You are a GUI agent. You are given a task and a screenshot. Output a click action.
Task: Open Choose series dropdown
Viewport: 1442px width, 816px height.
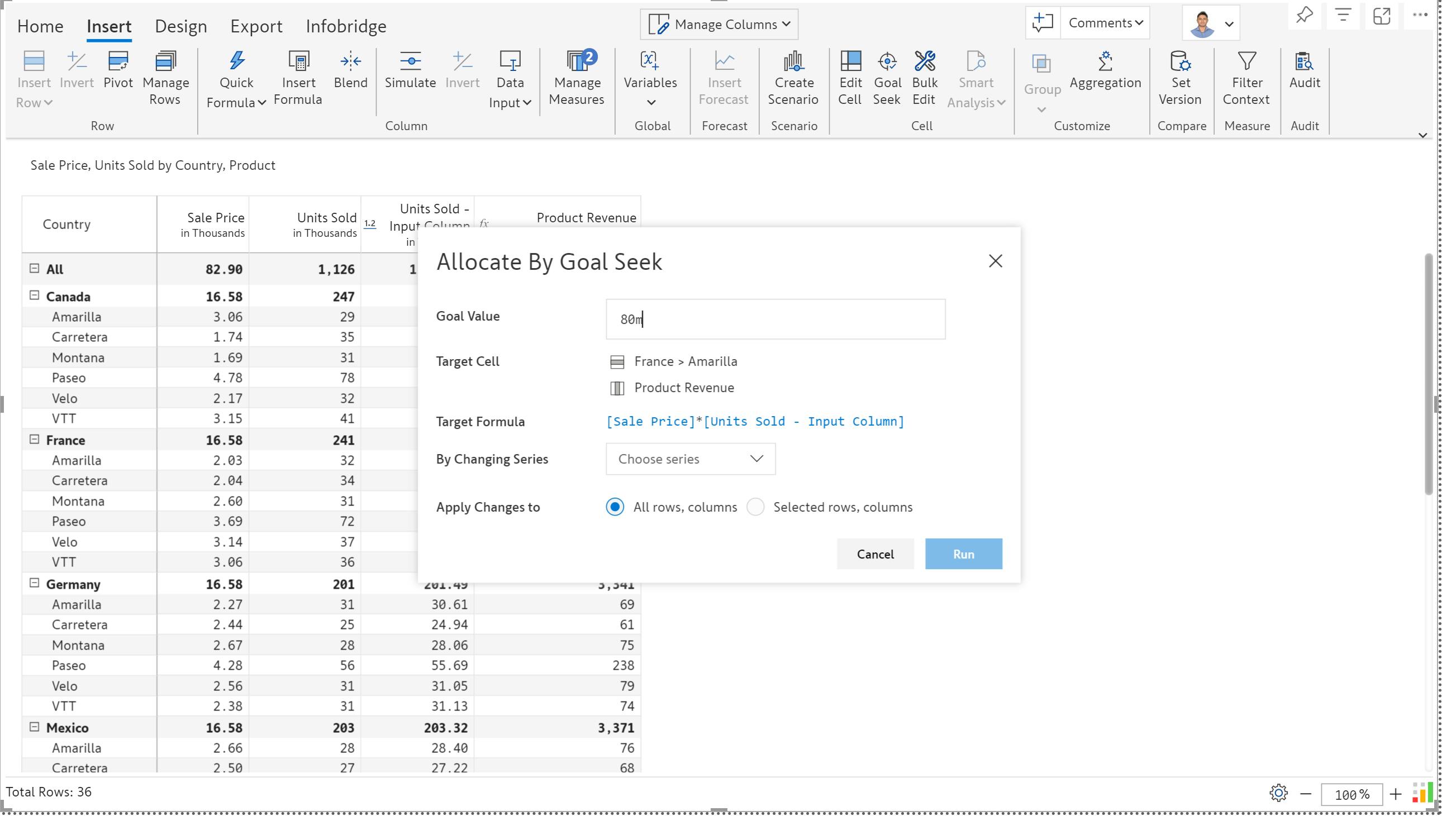tap(691, 459)
